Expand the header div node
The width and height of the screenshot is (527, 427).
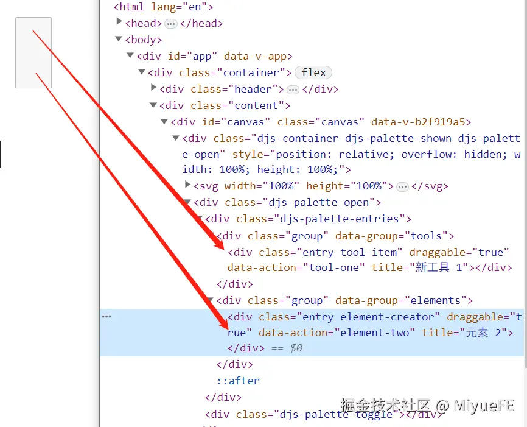[153, 88]
